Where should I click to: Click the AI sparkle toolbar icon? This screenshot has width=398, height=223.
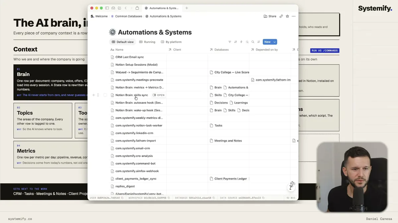[247, 42]
